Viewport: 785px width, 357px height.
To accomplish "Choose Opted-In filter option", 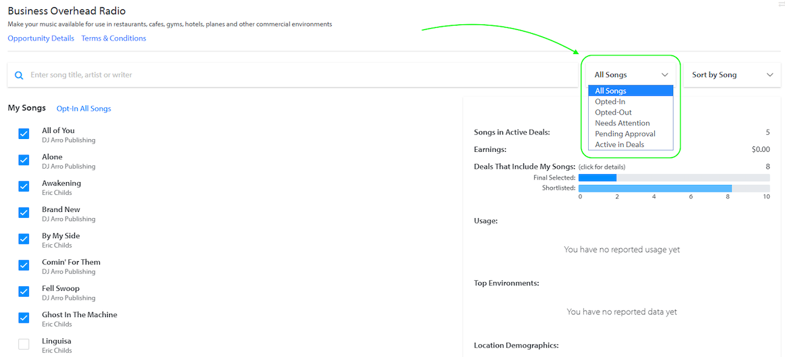I will [x=631, y=102].
